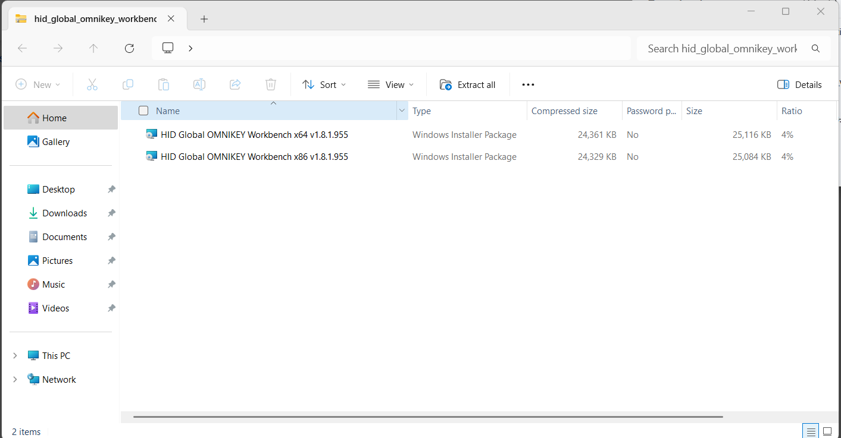Click the x86 installer file icon

point(151,156)
